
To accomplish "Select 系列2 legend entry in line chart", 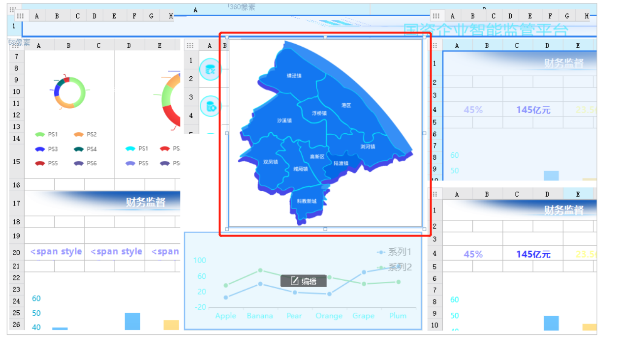I will point(394,267).
